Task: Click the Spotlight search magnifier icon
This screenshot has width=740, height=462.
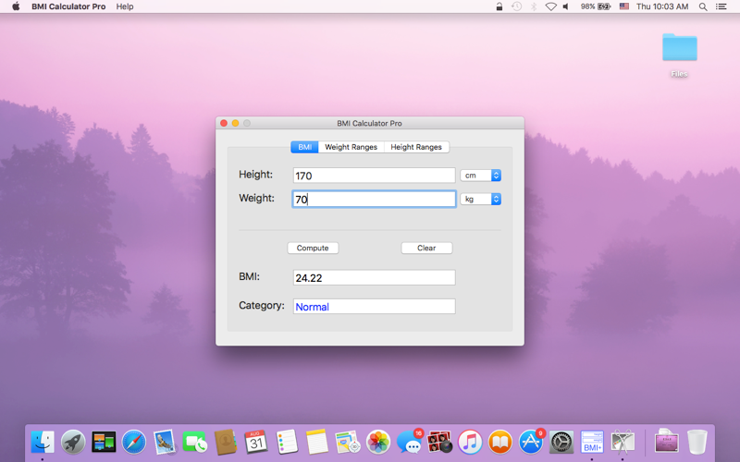Action: [x=703, y=6]
